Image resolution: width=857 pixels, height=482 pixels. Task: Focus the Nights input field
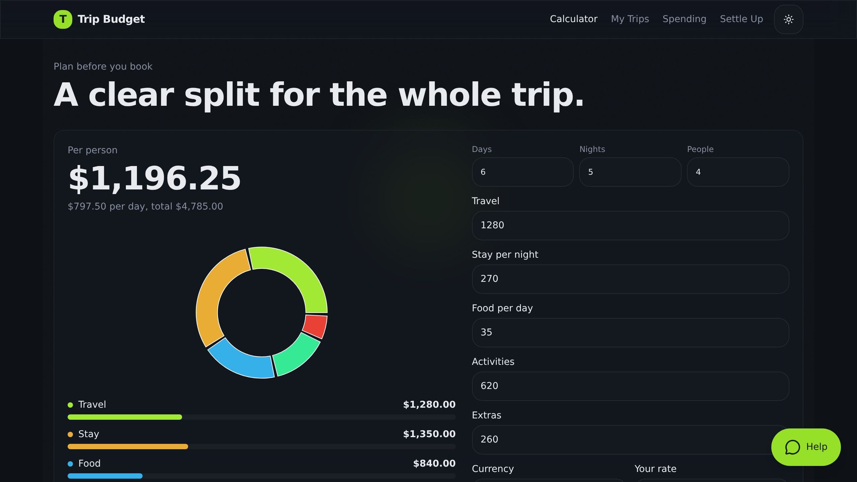pyautogui.click(x=630, y=172)
